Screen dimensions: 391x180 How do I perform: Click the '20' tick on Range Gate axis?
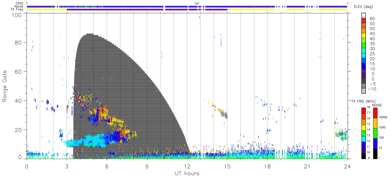tap(18, 130)
